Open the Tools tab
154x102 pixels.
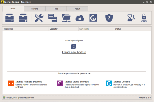pos(56,9)
